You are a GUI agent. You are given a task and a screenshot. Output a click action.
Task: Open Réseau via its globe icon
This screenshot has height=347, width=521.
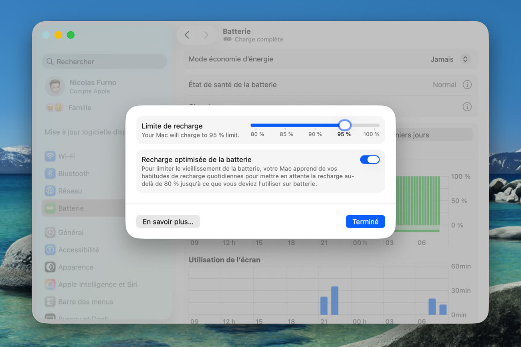(x=50, y=191)
